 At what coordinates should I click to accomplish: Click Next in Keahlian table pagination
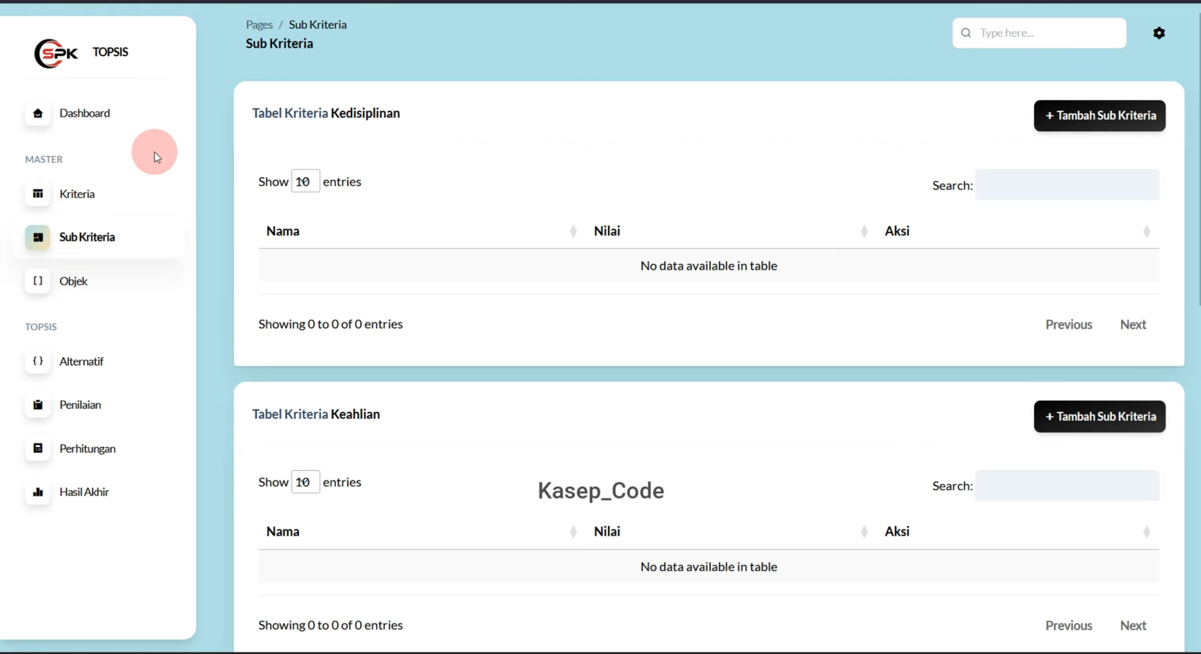[x=1133, y=625]
